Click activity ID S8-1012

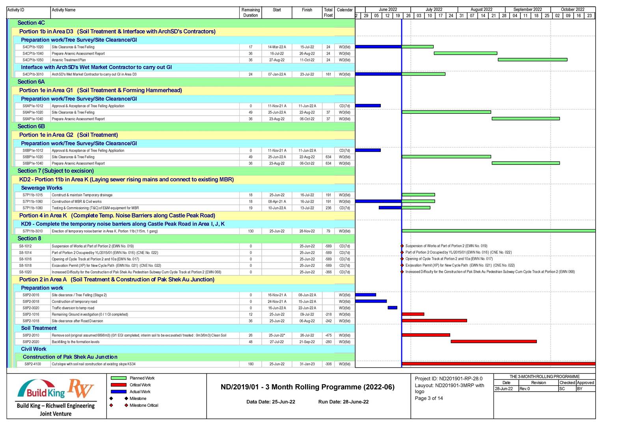coord(26,246)
